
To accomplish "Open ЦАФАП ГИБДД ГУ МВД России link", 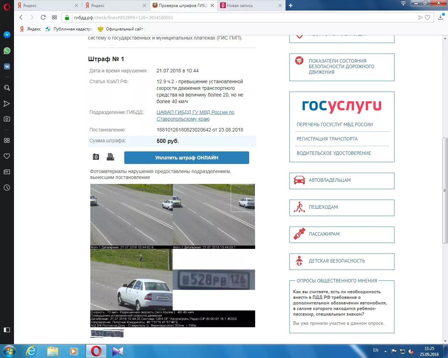I will tap(195, 116).
